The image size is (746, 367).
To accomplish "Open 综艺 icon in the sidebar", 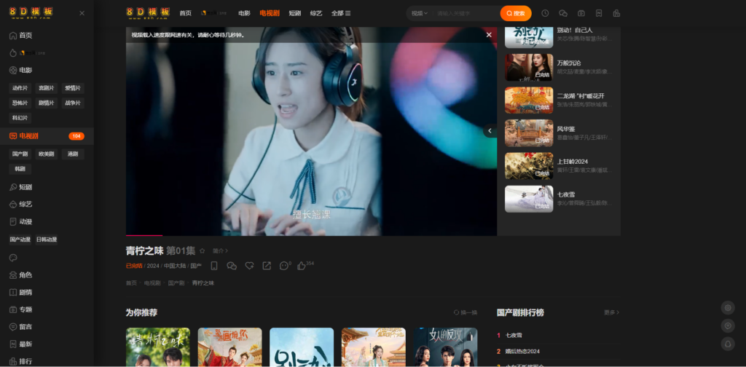I will coord(13,205).
